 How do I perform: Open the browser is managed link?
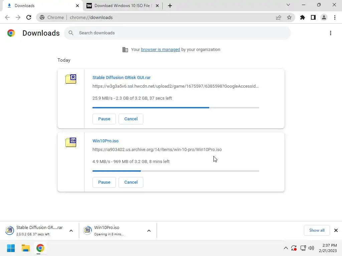pos(160,50)
